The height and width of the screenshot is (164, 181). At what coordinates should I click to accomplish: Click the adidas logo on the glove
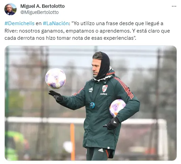[x=115, y=122]
